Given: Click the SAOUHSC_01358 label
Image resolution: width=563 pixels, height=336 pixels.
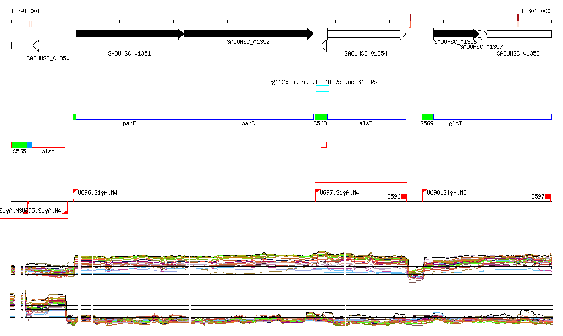Looking at the screenshot, I should (518, 53).
